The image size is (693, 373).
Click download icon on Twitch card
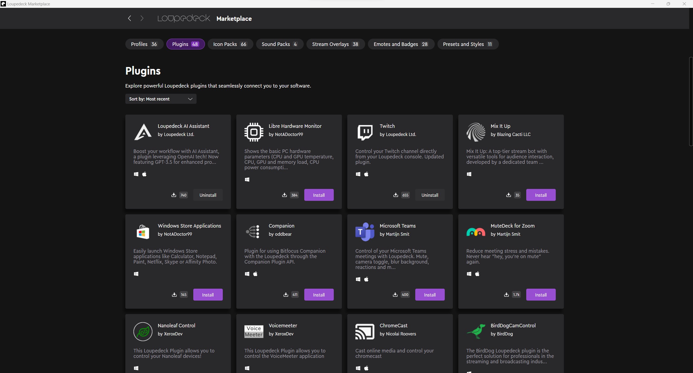point(396,195)
